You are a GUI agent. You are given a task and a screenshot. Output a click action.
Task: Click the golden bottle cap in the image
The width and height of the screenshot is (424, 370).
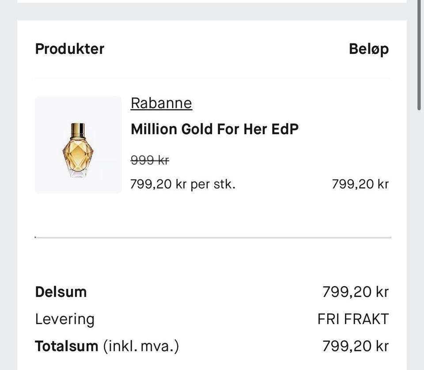[78, 130]
